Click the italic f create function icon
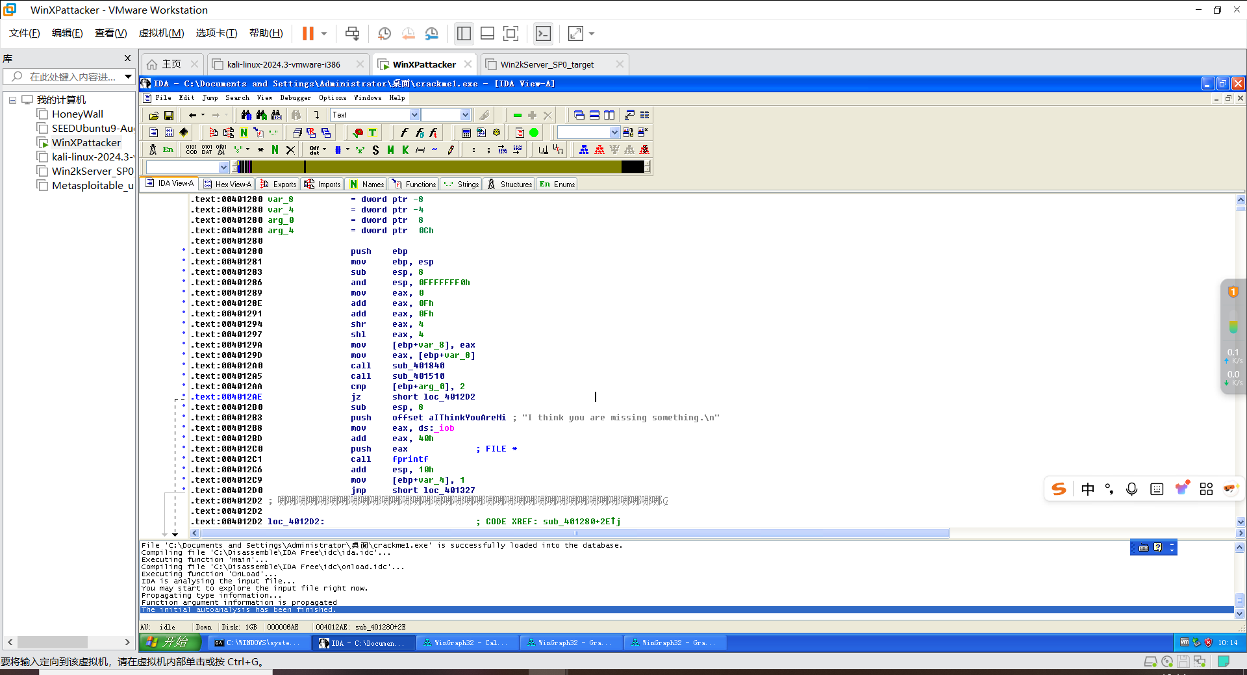The image size is (1247, 675). pos(403,133)
